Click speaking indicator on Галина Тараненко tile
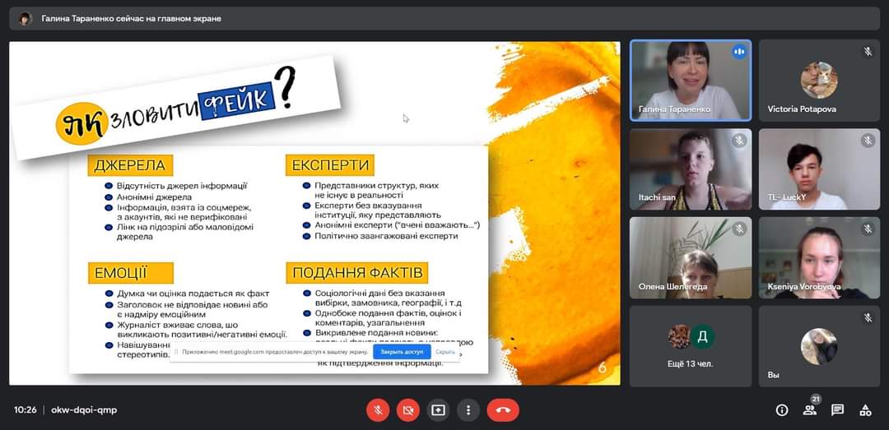The width and height of the screenshot is (889, 430). point(738,52)
